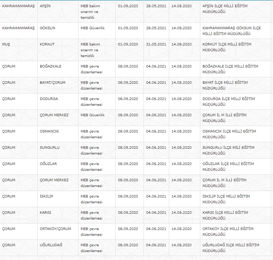Select SUNGURLU İLÇE MİLİ EĞİTİM MÜDÜRLÜĞÜ
Image resolution: width=273 pixels, height=260 pixels.
point(229,150)
